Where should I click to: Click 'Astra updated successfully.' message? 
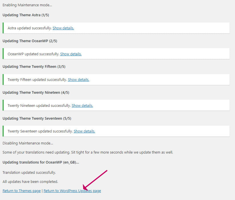pyautogui.click(x=30, y=28)
